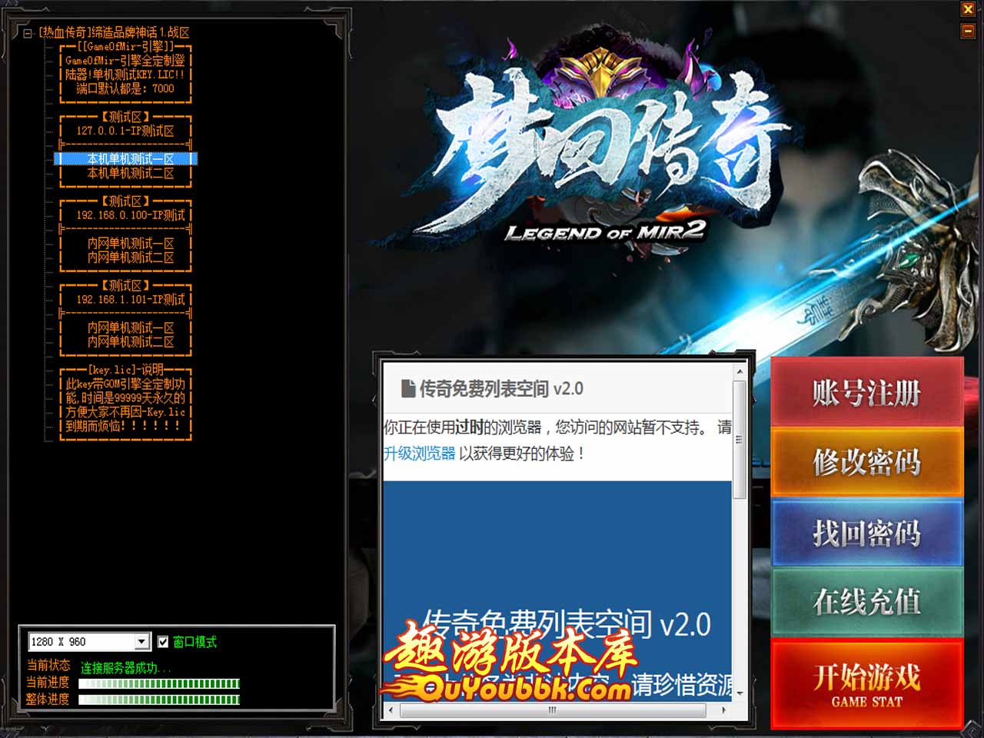Click the web panel vertical scrollbar thumb
This screenshot has height=738, width=984.
(740, 440)
